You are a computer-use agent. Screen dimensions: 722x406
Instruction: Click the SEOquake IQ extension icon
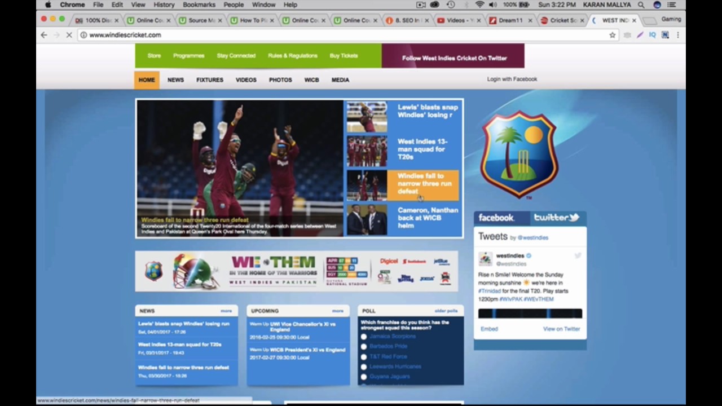pos(652,35)
